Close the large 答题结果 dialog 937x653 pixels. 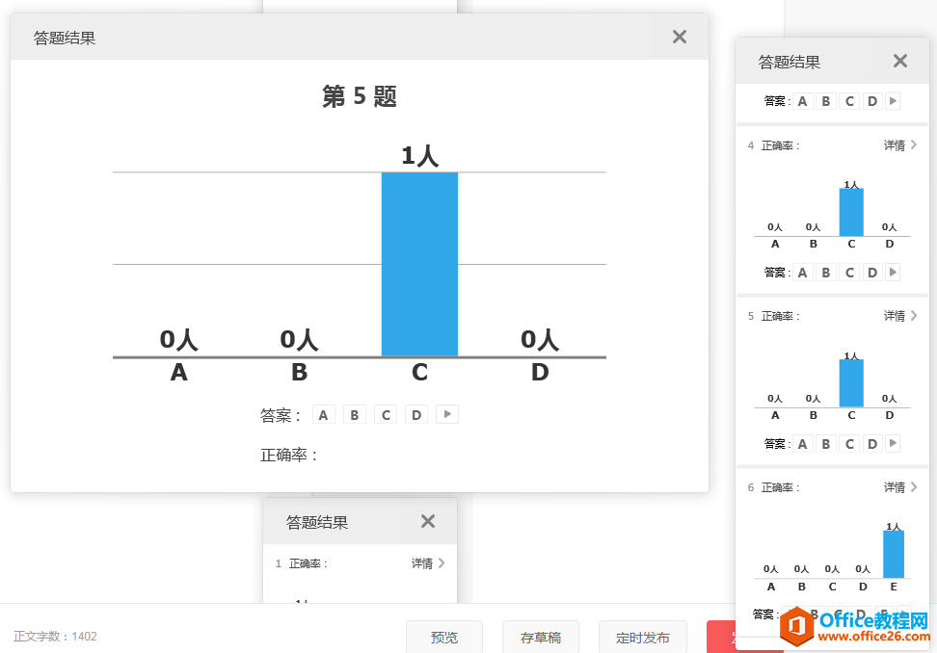[680, 37]
